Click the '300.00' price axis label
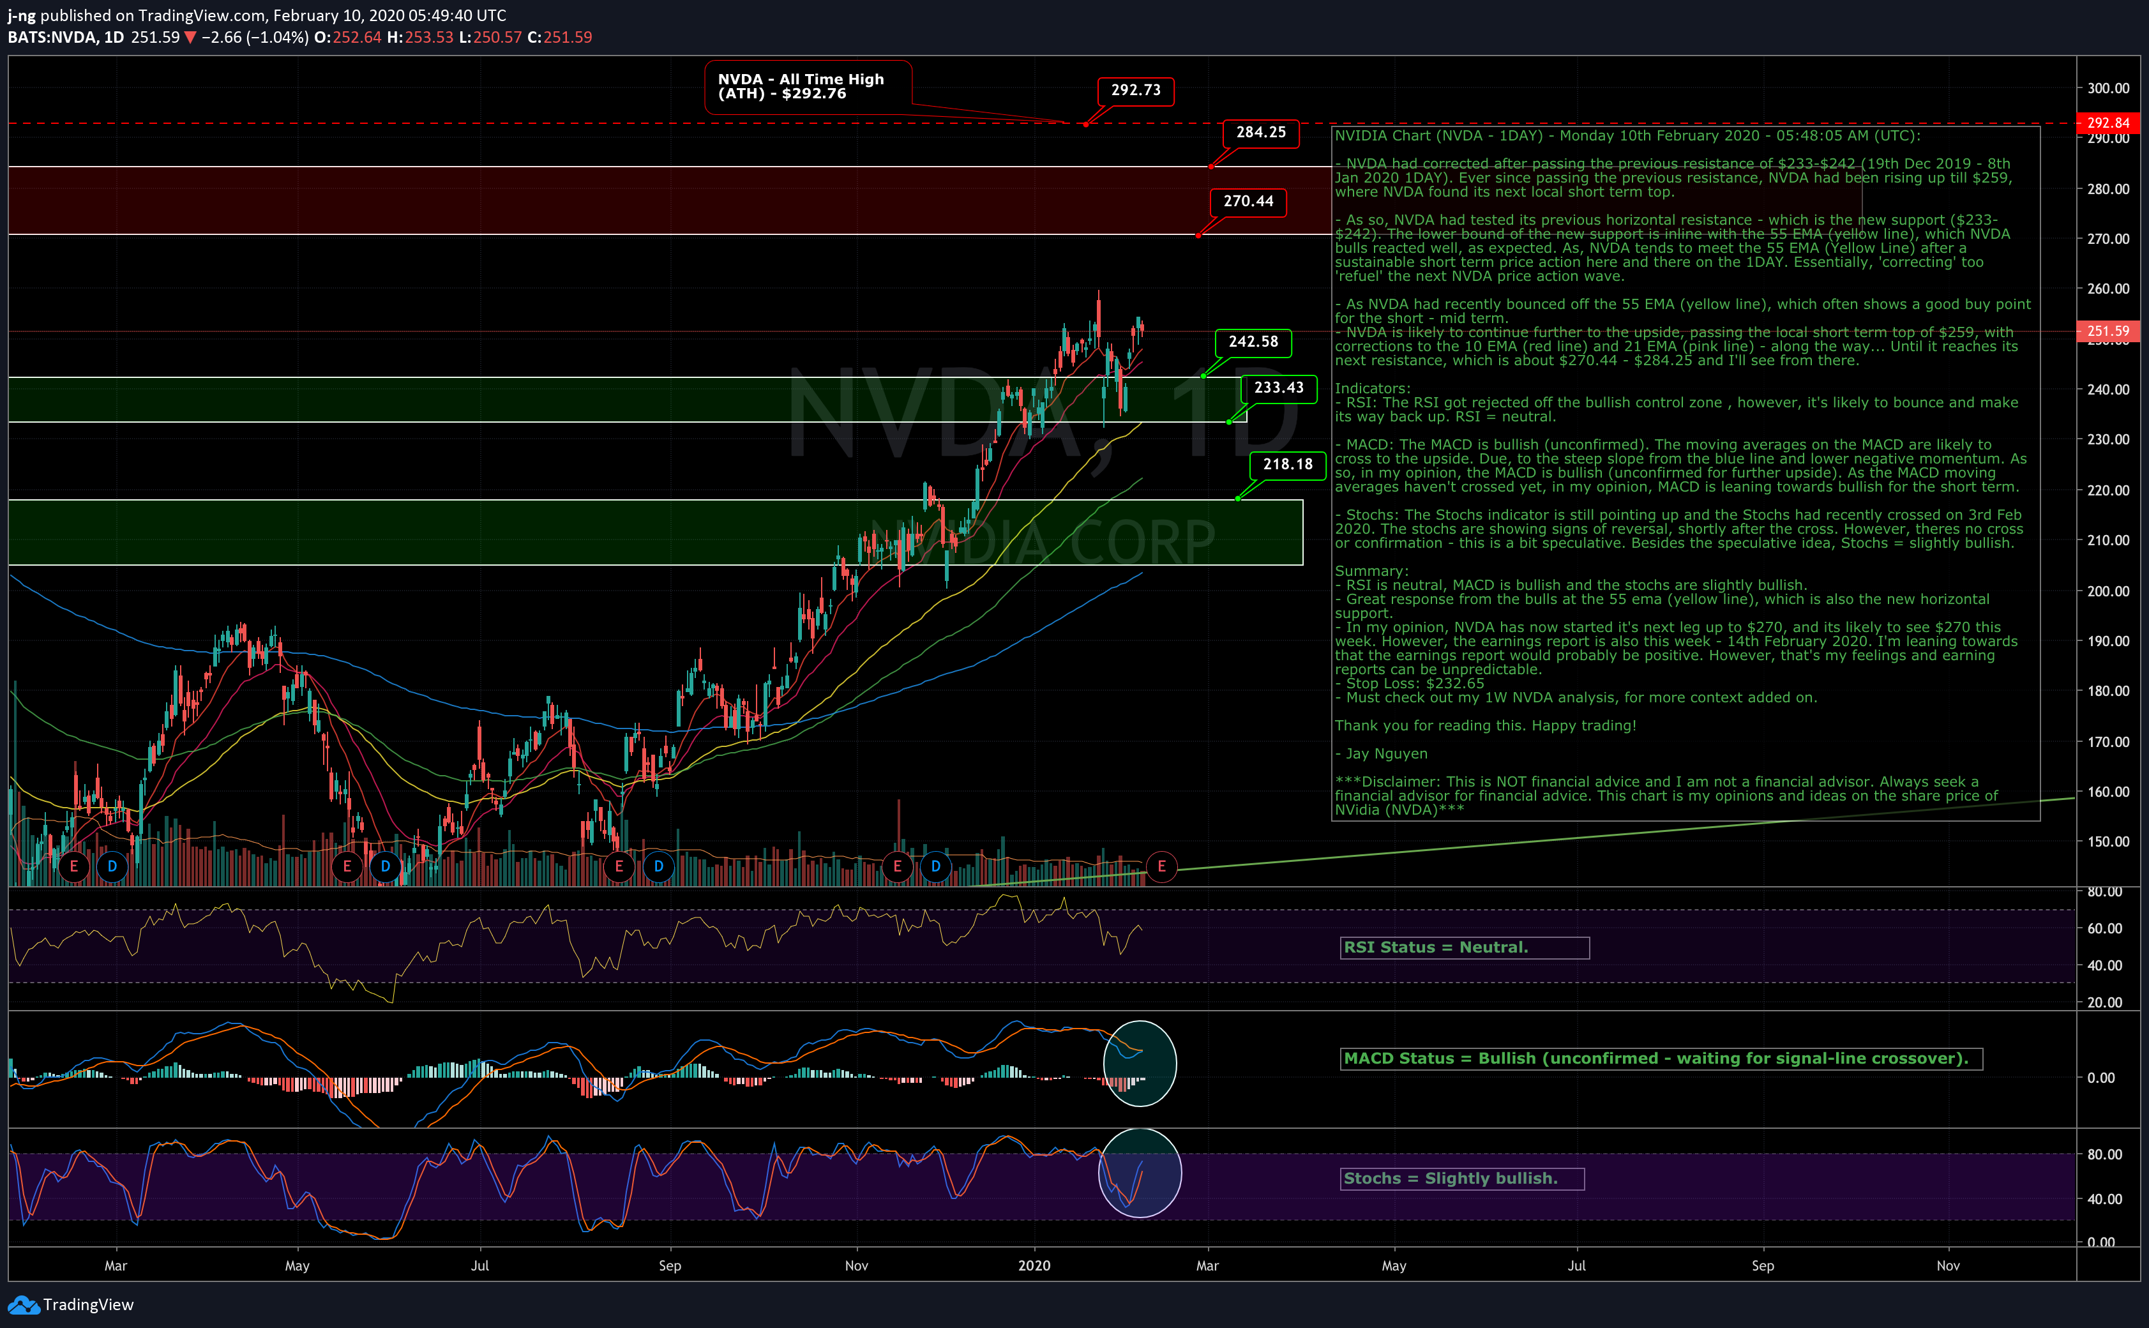Viewport: 2149px width, 1328px height. [x=2108, y=88]
